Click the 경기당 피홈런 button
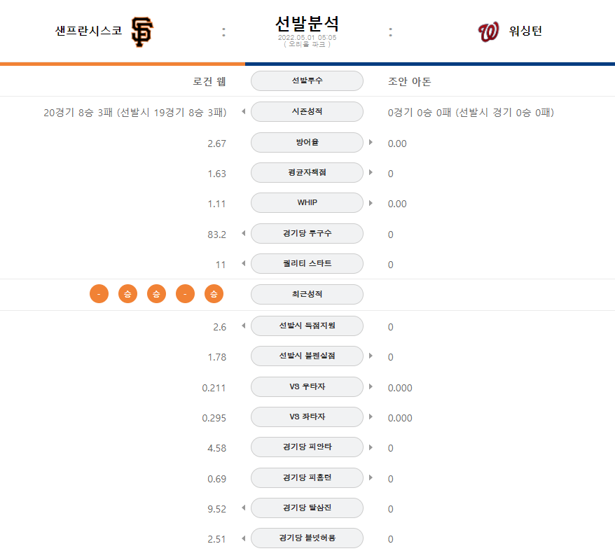The width and height of the screenshot is (615, 551). pyautogui.click(x=307, y=477)
